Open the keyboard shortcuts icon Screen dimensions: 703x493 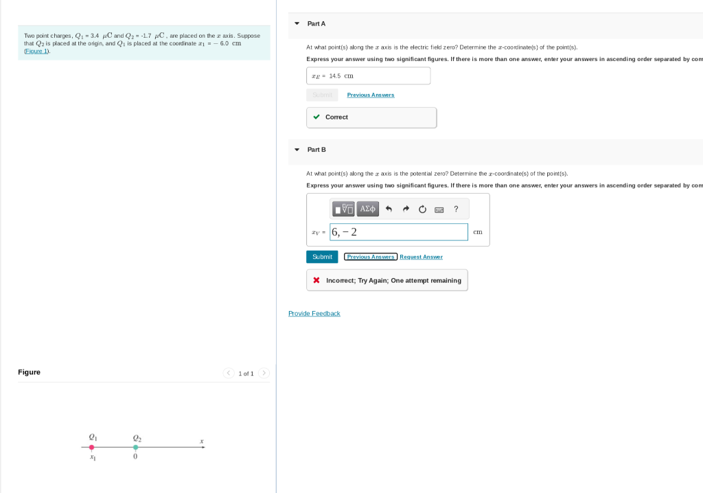[439, 209]
